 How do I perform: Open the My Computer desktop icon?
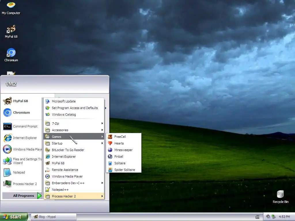pyautogui.click(x=11, y=8)
